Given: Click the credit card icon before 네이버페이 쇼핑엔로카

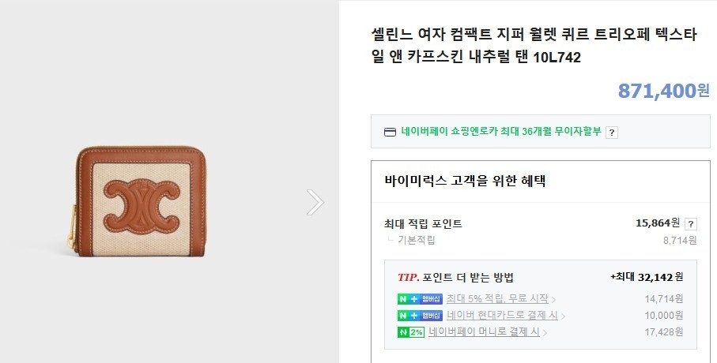Looking at the screenshot, I should (390, 132).
